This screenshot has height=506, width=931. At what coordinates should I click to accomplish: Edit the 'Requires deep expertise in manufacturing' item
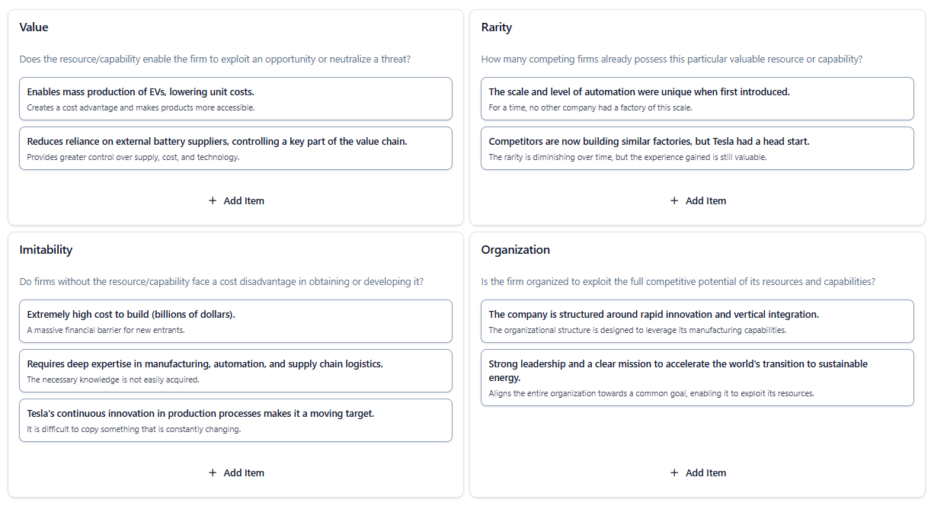click(235, 370)
